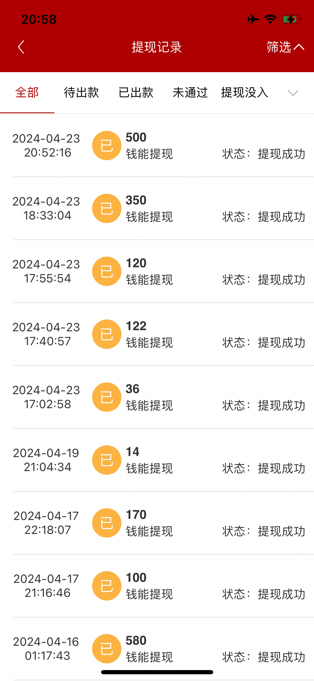314x681 pixels.
Task: Tap 钱能提现 label under amount 350
Action: (x=149, y=217)
